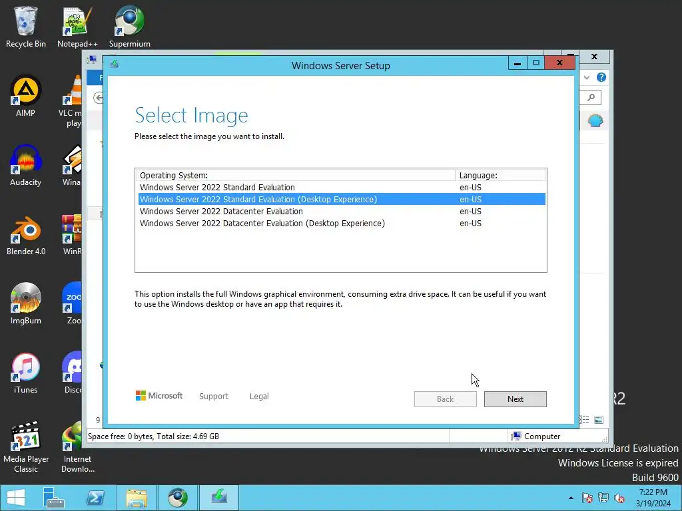The width and height of the screenshot is (682, 511).
Task: Switch to Supermium on the taskbar
Action: tap(177, 498)
